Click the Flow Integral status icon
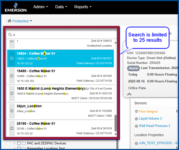This screenshot has width=179, height=150. (x=136, y=111)
